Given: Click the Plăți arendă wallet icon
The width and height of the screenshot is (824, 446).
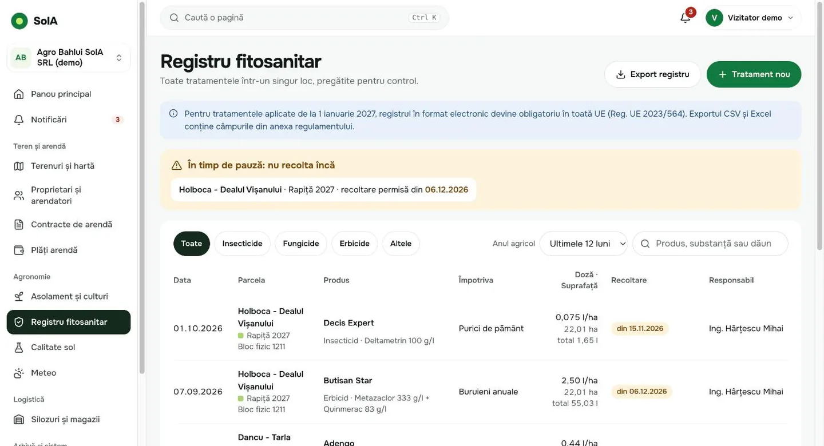Looking at the screenshot, I should coord(19,250).
